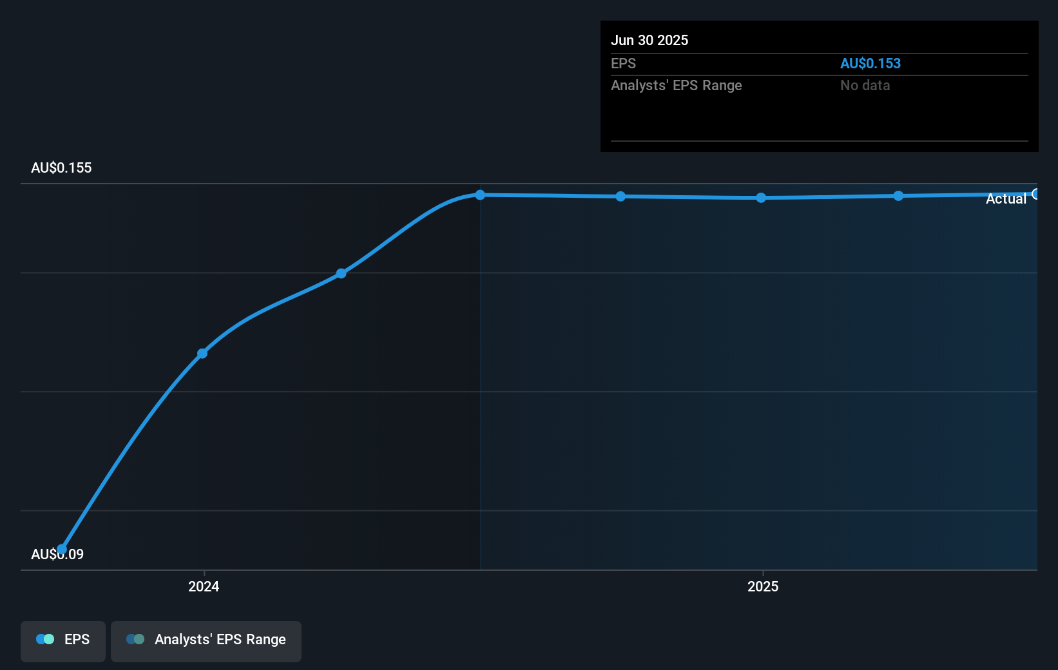The width and height of the screenshot is (1058, 670).
Task: Click the Actual label on chart
Action: point(1006,198)
